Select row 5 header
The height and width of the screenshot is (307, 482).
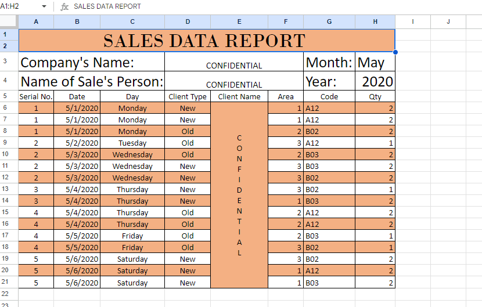[x=9, y=96]
